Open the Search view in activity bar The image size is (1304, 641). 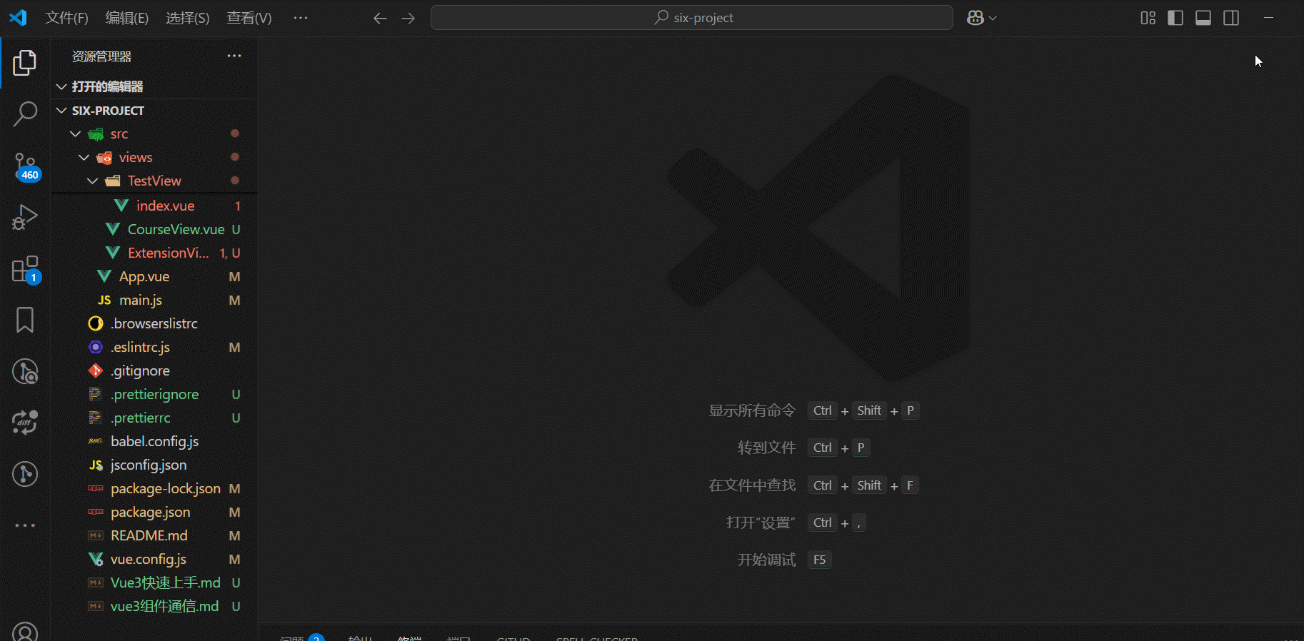[25, 113]
